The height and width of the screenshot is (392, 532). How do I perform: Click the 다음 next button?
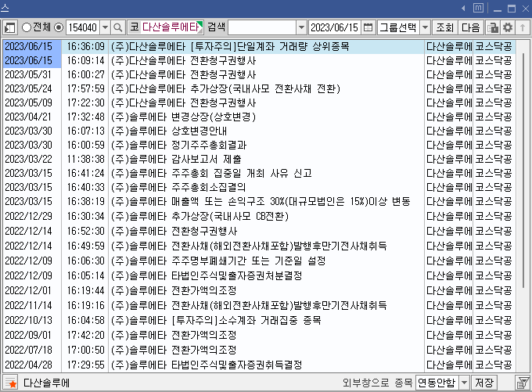click(x=471, y=27)
